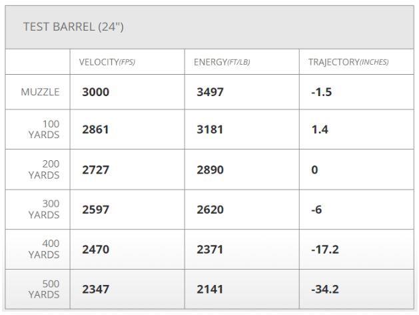Click the MUZZLE row label

(x=41, y=92)
